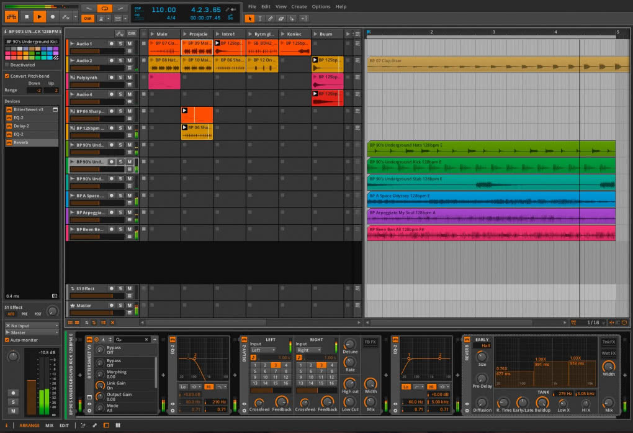Viewport: 633px width, 433px height.
Task: Click the global Record button
Action: (53, 17)
